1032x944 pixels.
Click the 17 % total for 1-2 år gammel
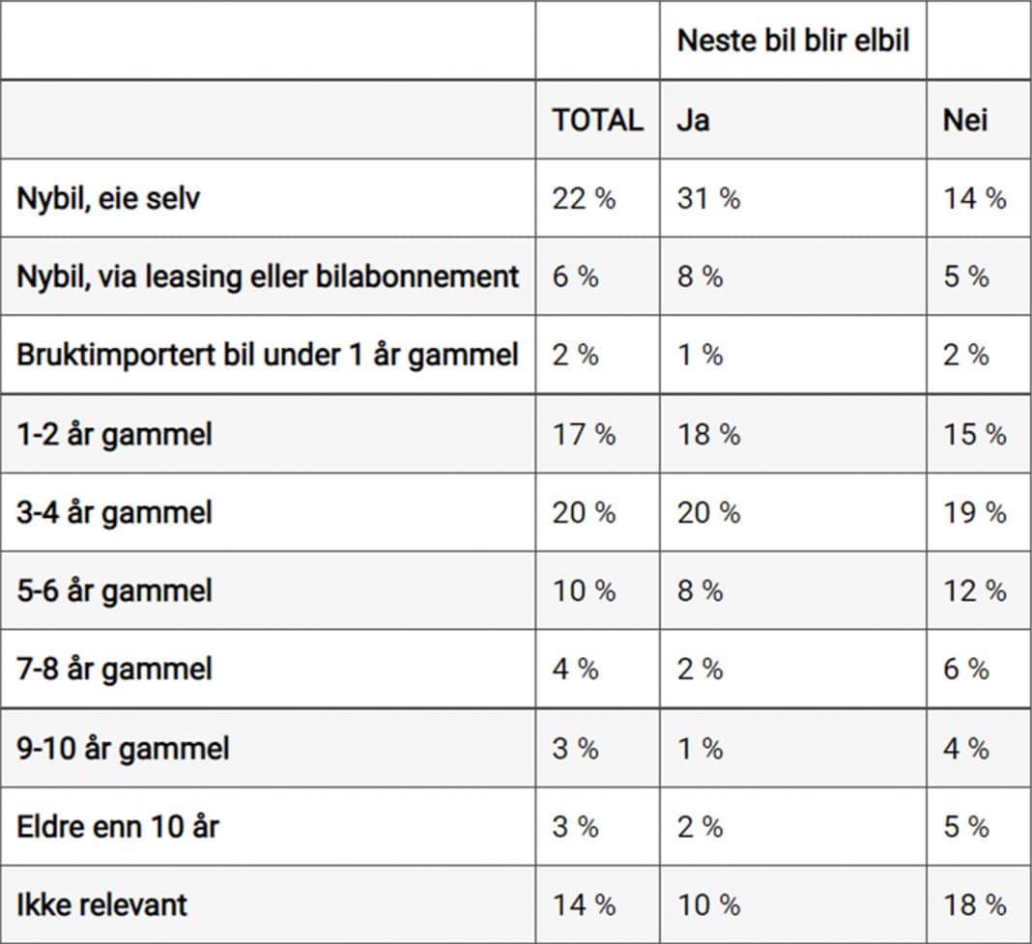coord(584,435)
